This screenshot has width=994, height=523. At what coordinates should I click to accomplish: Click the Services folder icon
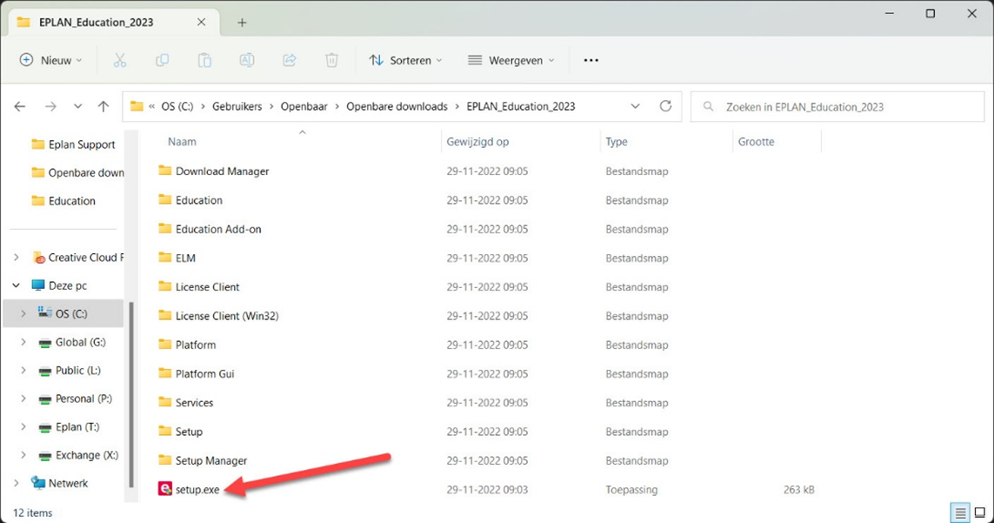[x=165, y=402]
